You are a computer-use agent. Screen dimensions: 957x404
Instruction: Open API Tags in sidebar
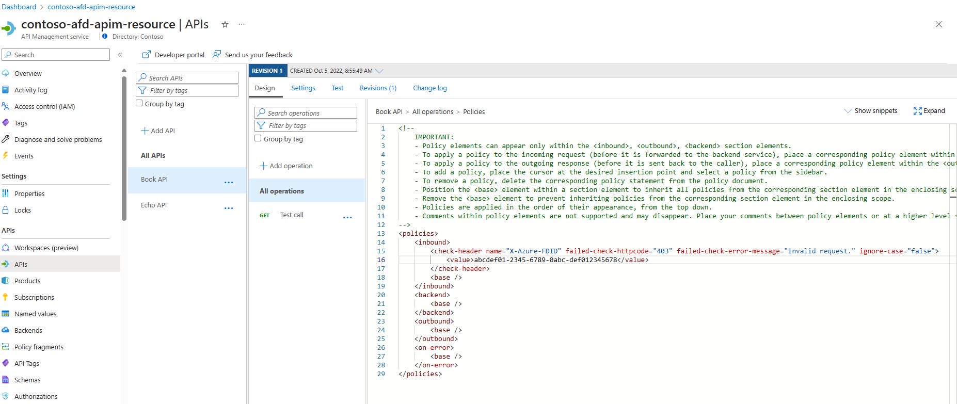coord(27,363)
